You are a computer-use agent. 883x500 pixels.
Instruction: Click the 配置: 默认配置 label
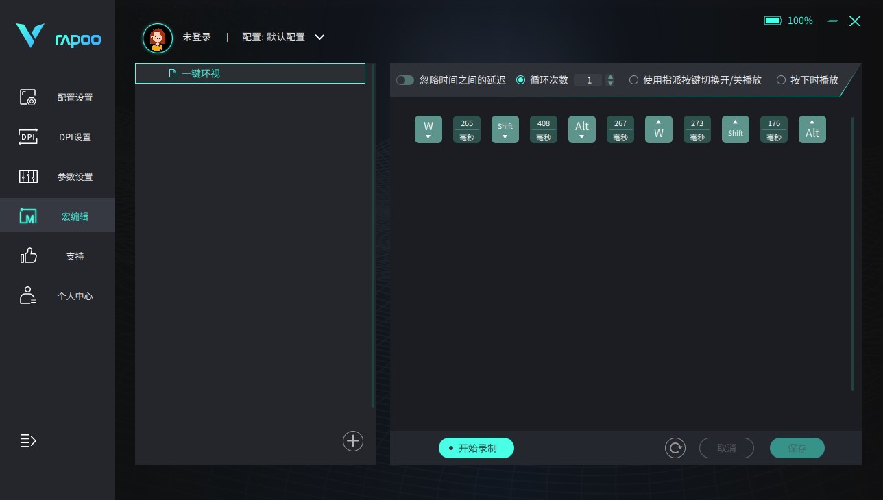pyautogui.click(x=274, y=37)
